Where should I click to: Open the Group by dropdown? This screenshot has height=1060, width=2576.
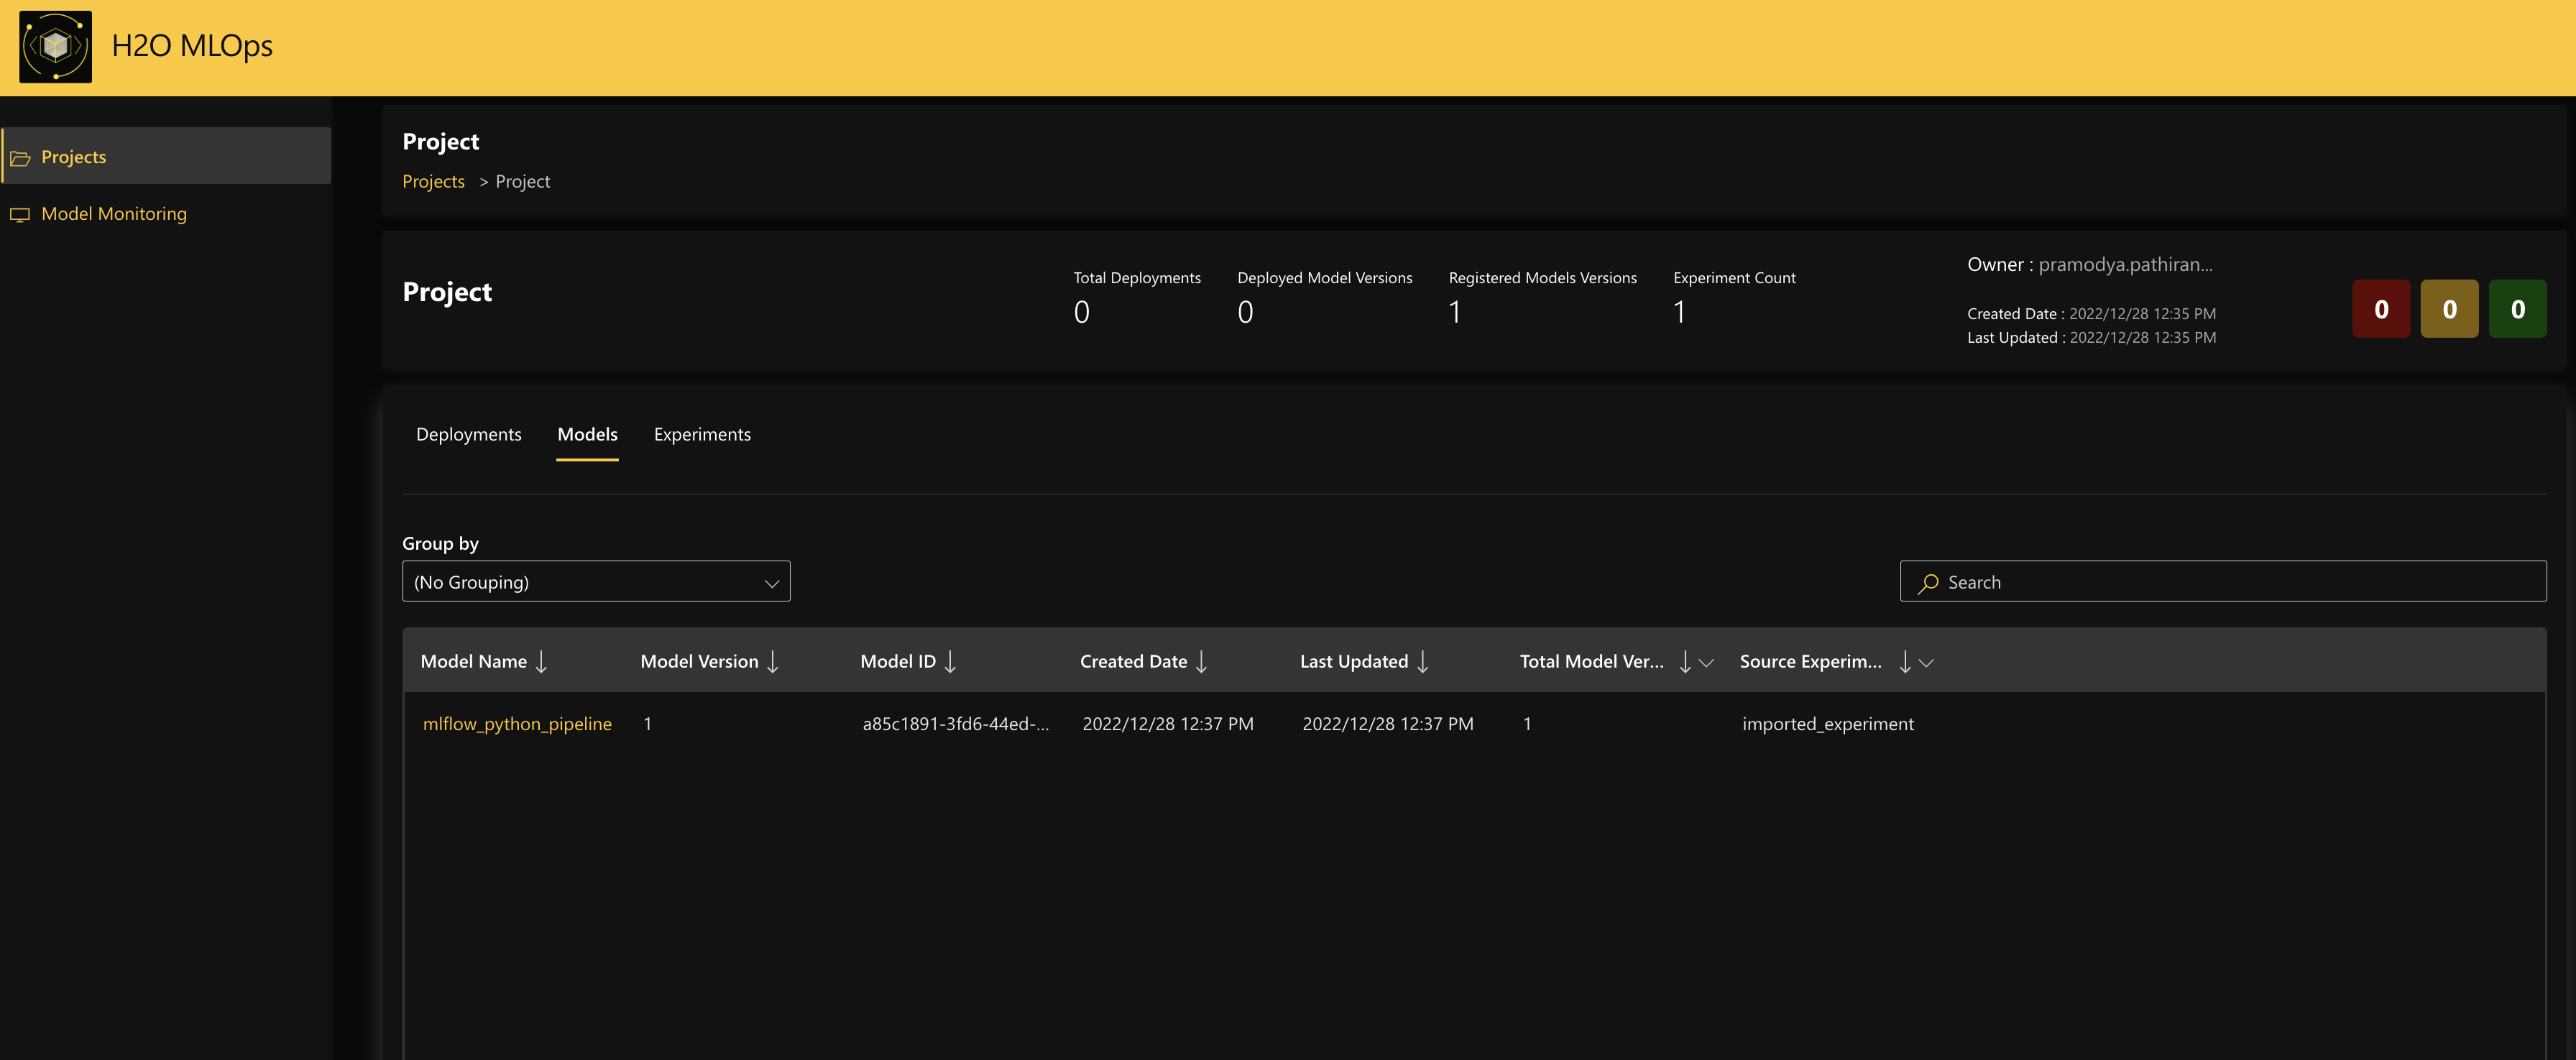pyautogui.click(x=596, y=581)
